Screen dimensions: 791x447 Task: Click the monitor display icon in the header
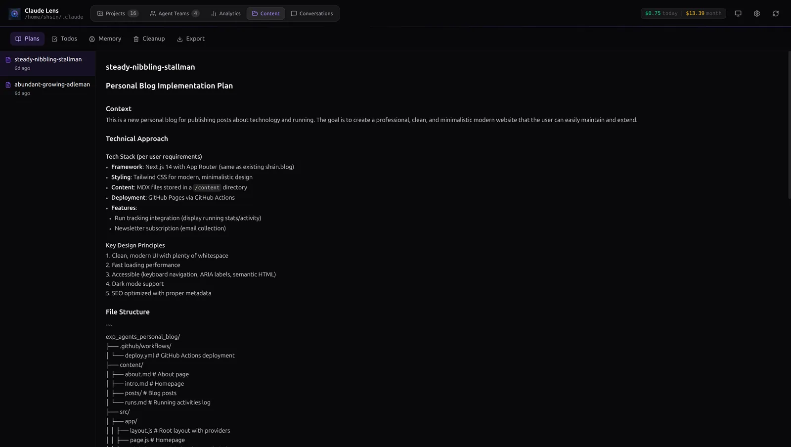[x=738, y=13]
